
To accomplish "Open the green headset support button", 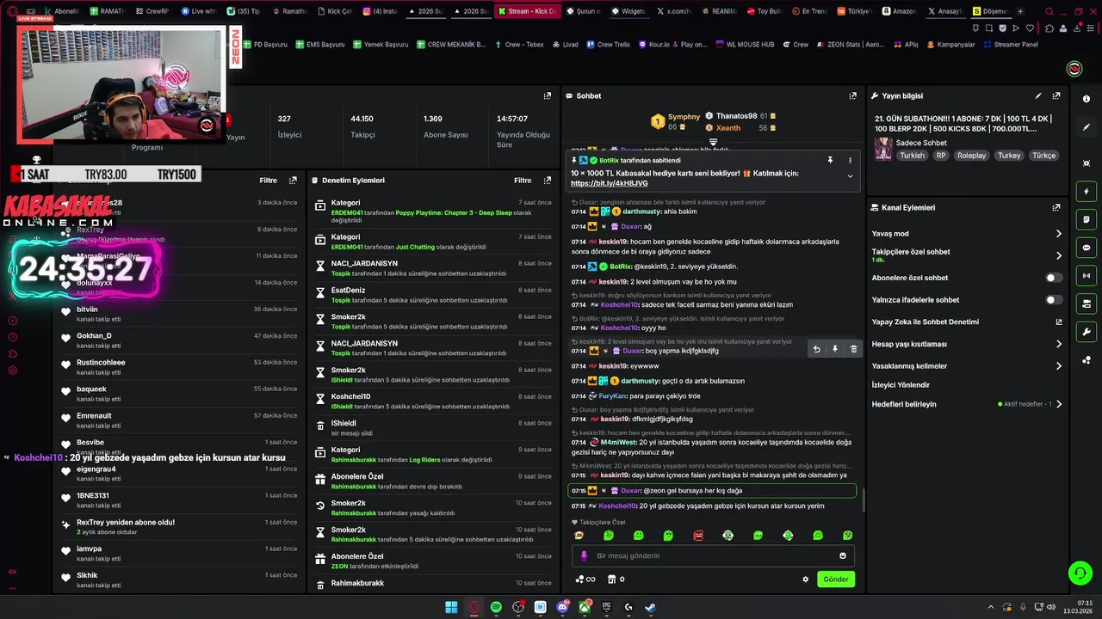I will click(x=1080, y=573).
